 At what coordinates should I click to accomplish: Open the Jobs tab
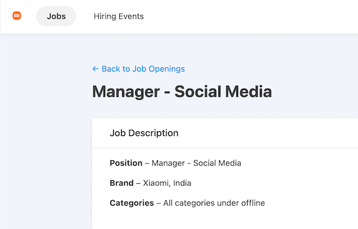pyautogui.click(x=56, y=16)
